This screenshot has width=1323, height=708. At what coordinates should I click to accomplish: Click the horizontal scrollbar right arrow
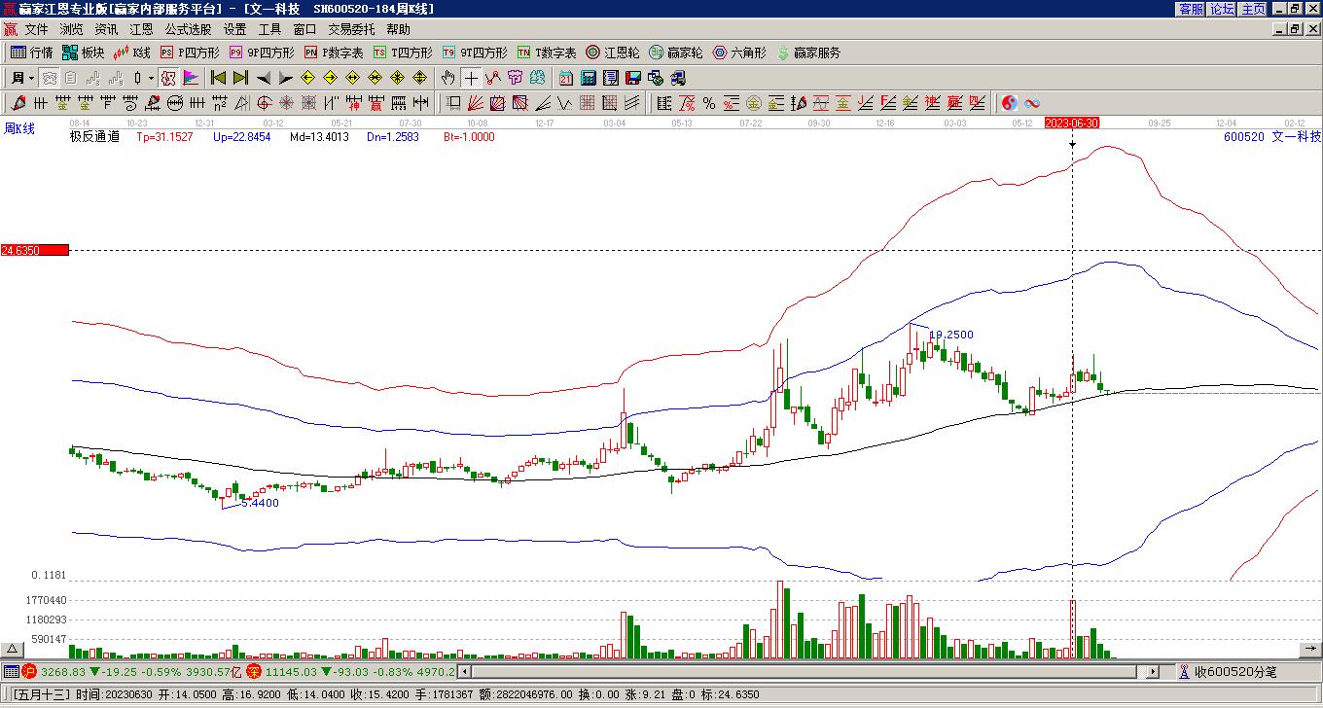tap(1153, 672)
